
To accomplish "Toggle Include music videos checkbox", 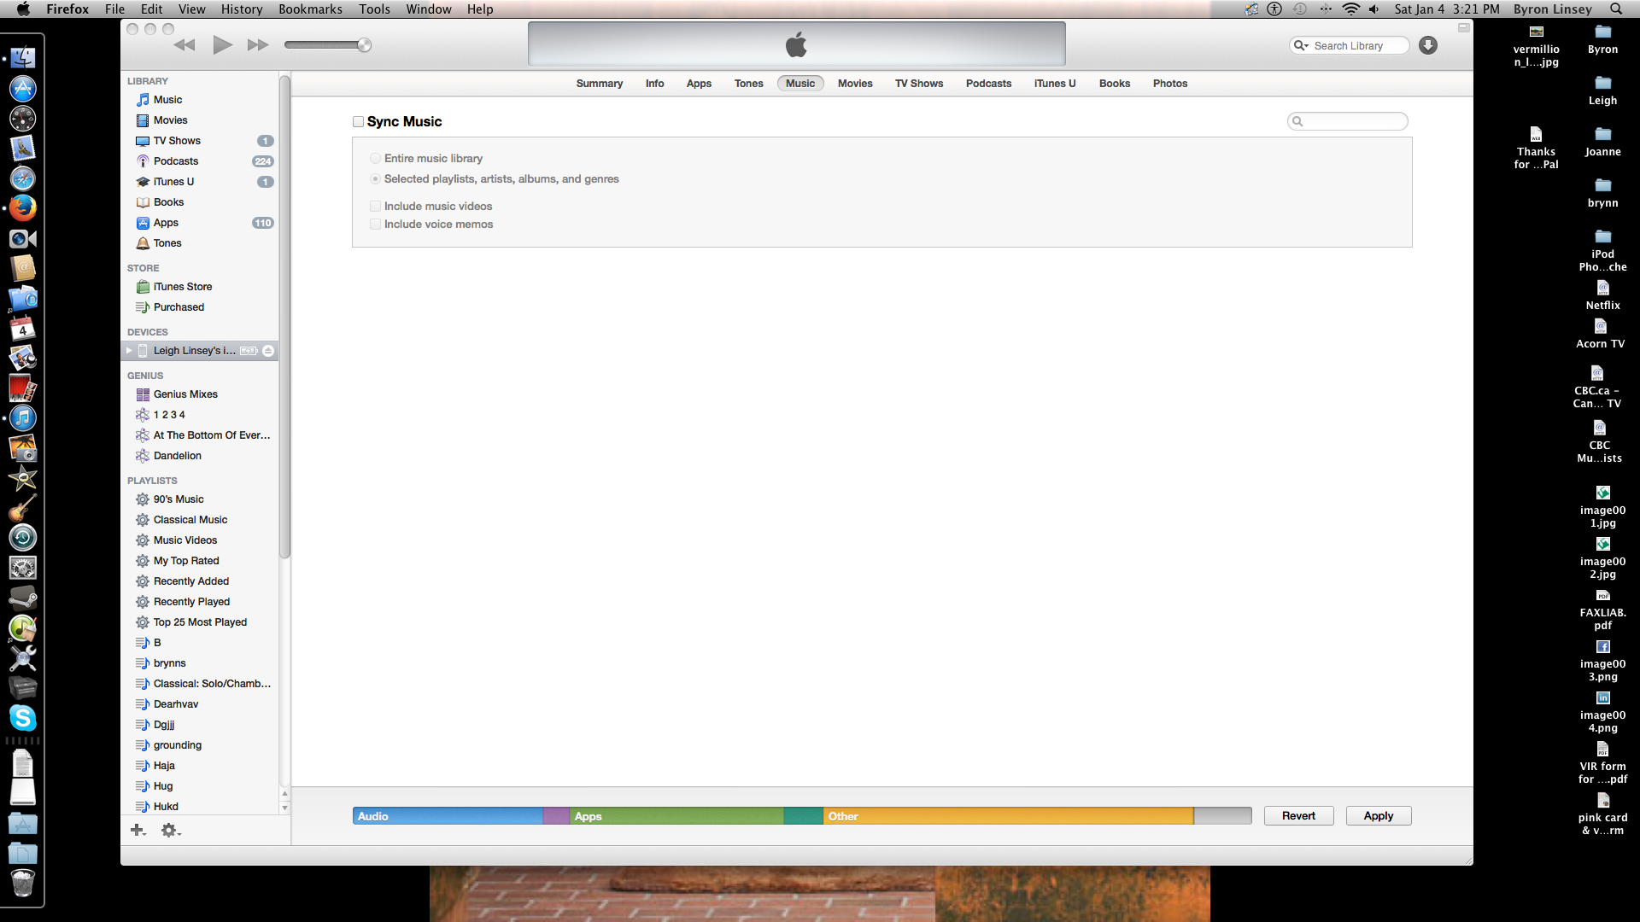I will (375, 207).
